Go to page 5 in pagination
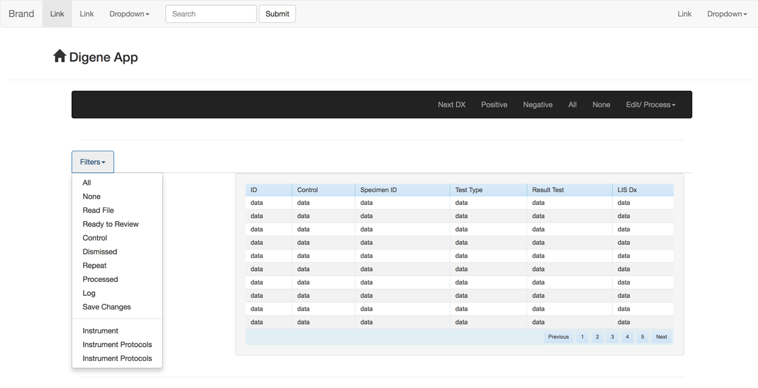The height and width of the screenshot is (388, 758). click(x=643, y=337)
